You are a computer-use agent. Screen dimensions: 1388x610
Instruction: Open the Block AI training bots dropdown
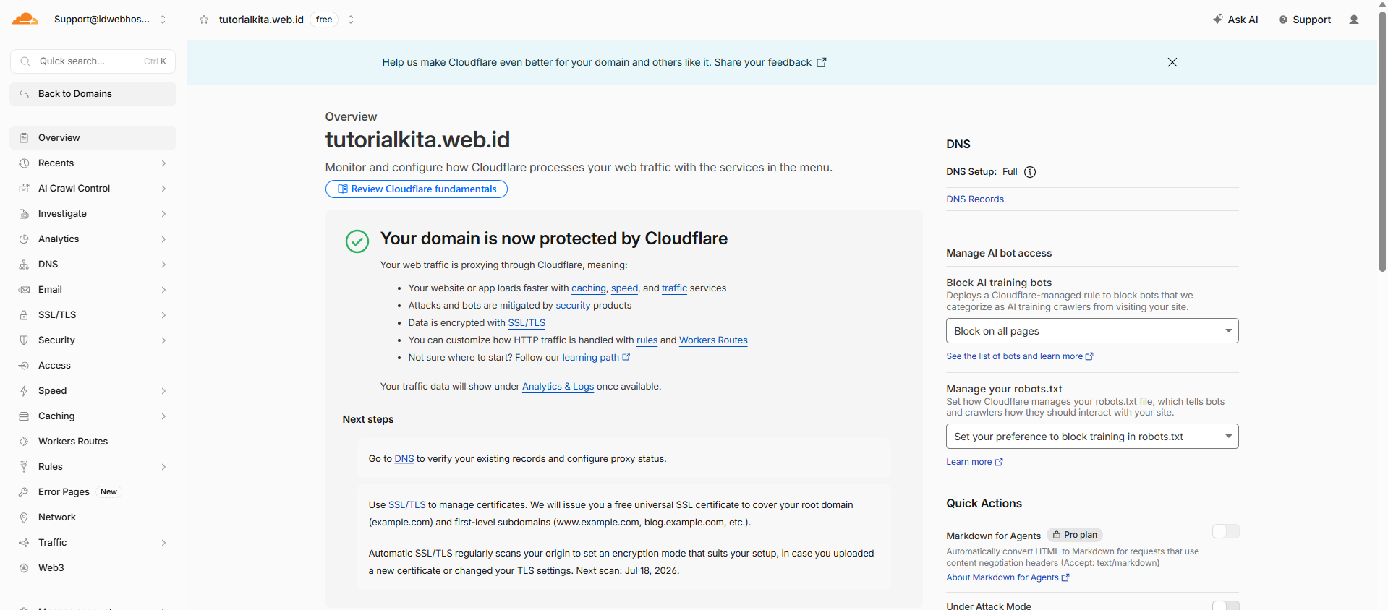click(x=1092, y=331)
